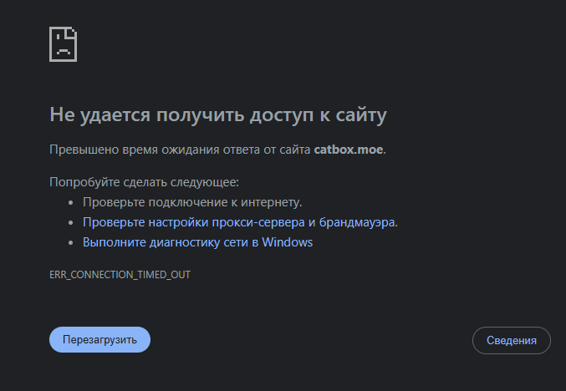Image resolution: width=566 pixels, height=391 pixels.
Task: Click the bullet before the internet connection suggestion
Action: 70,203
